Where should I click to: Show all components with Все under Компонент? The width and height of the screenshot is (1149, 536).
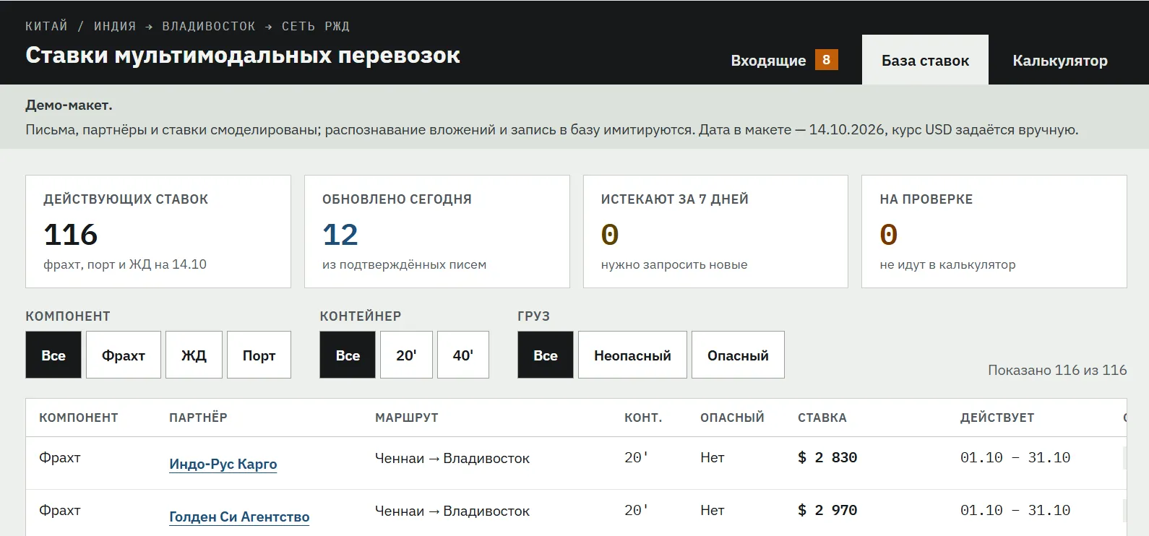click(x=53, y=355)
